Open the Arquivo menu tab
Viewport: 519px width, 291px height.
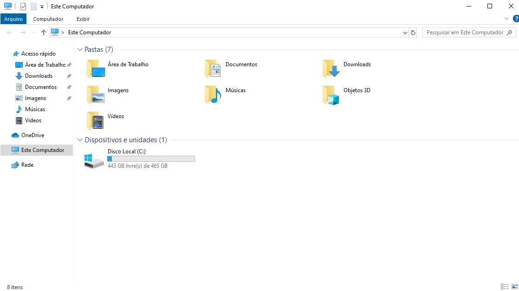[x=13, y=19]
